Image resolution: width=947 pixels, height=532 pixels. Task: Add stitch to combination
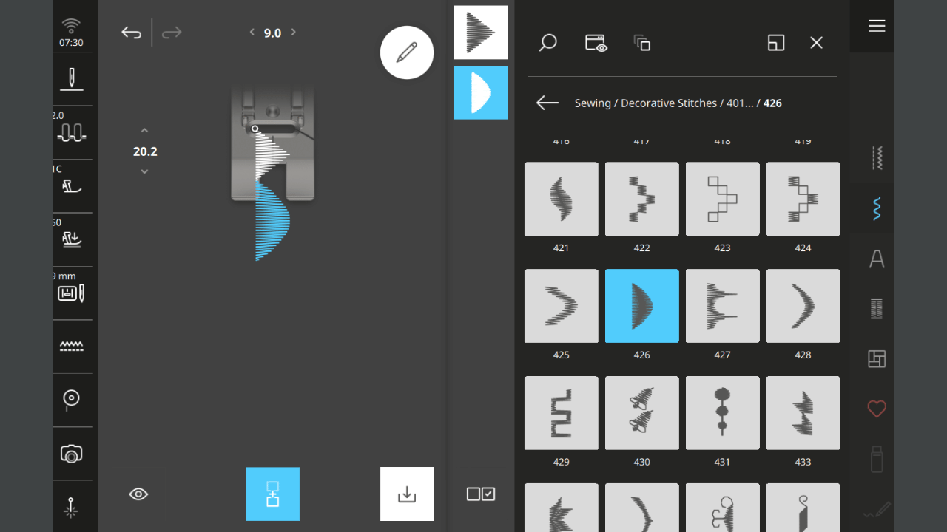tap(273, 494)
